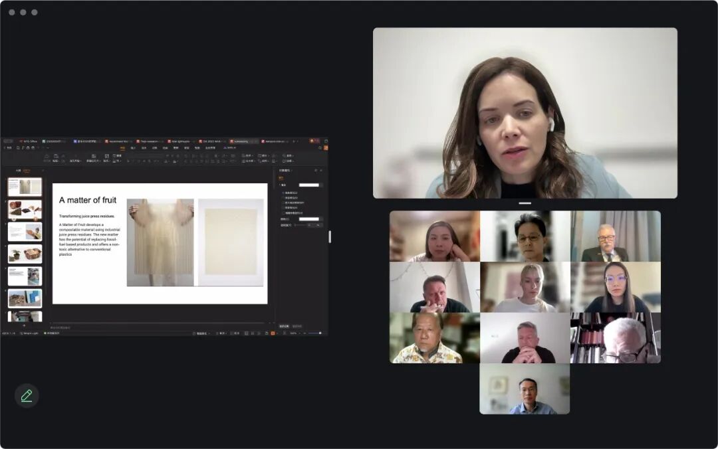Screen dimensions: 718x449
Task: Close the object properties side panel
Action: tap(321, 170)
